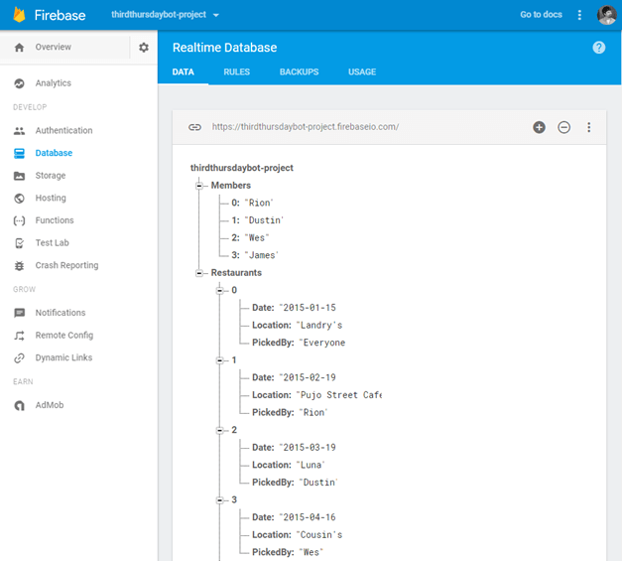Click the user profile avatar
Viewport: 622px width, 561px height.
click(606, 15)
